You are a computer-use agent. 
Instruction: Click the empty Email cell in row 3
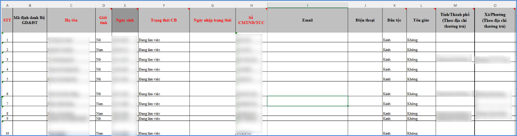[307, 57]
